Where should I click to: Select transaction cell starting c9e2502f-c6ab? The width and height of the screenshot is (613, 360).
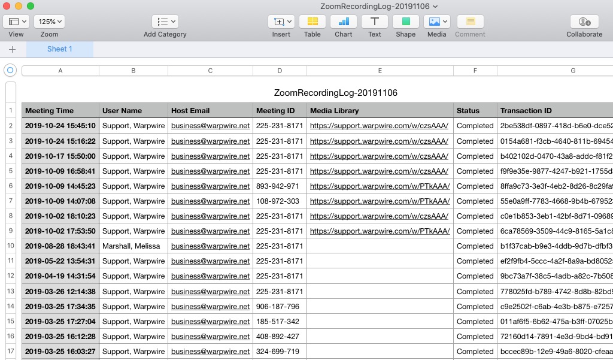(555, 307)
